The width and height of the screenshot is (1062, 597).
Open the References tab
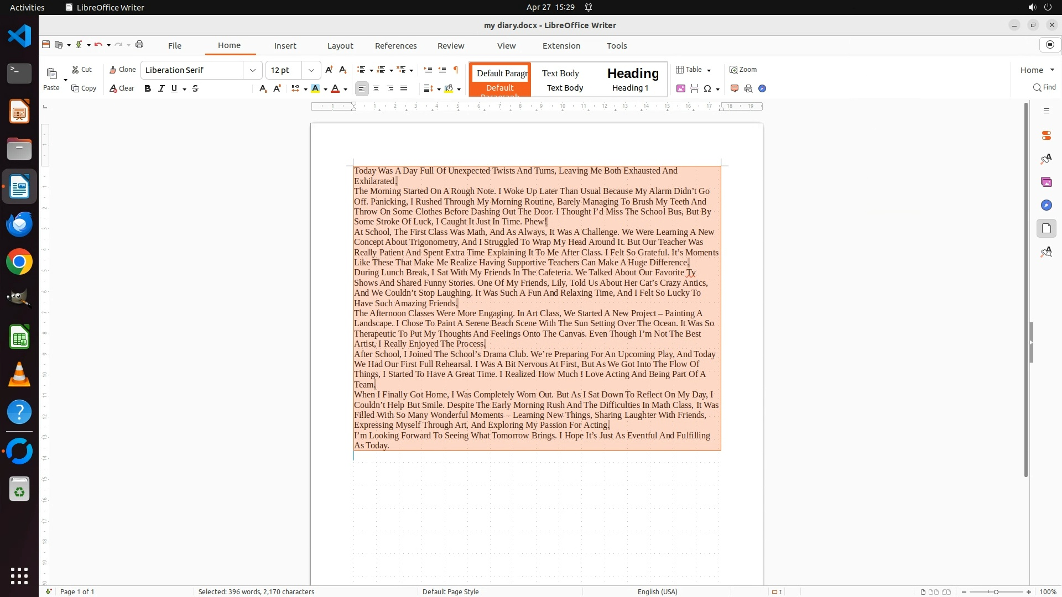(395, 46)
